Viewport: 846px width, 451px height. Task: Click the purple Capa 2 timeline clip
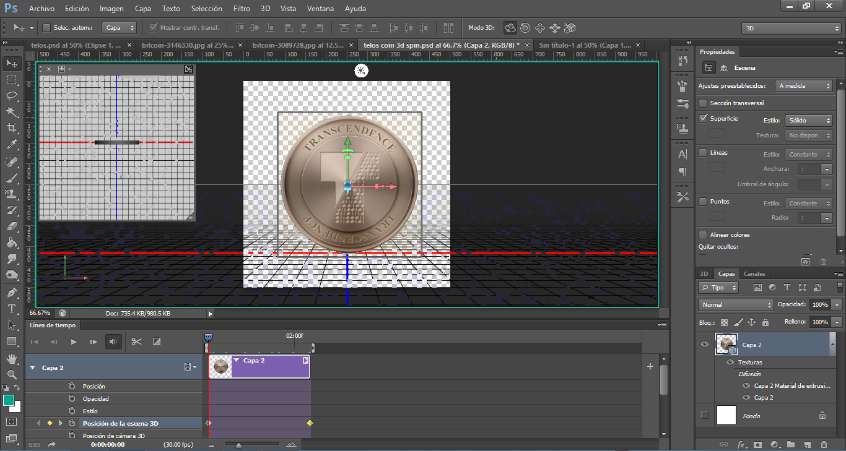pos(259,367)
